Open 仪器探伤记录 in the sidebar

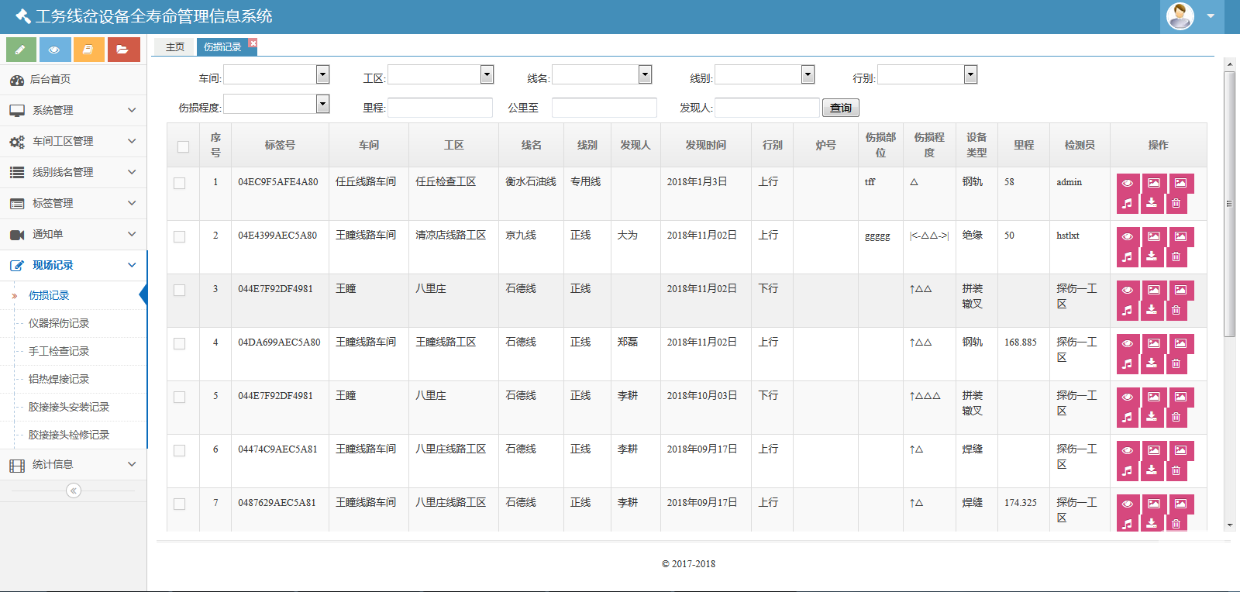click(x=59, y=323)
